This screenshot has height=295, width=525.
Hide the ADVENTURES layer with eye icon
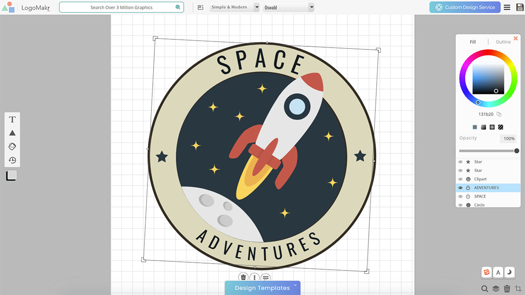(x=460, y=188)
